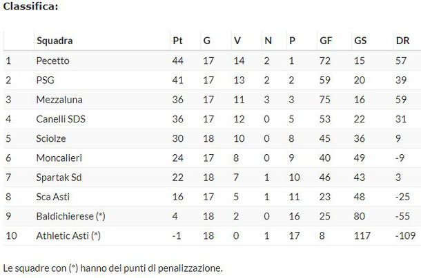Click the GS column header
Viewport: 421px width, 278px height.
[x=360, y=41]
